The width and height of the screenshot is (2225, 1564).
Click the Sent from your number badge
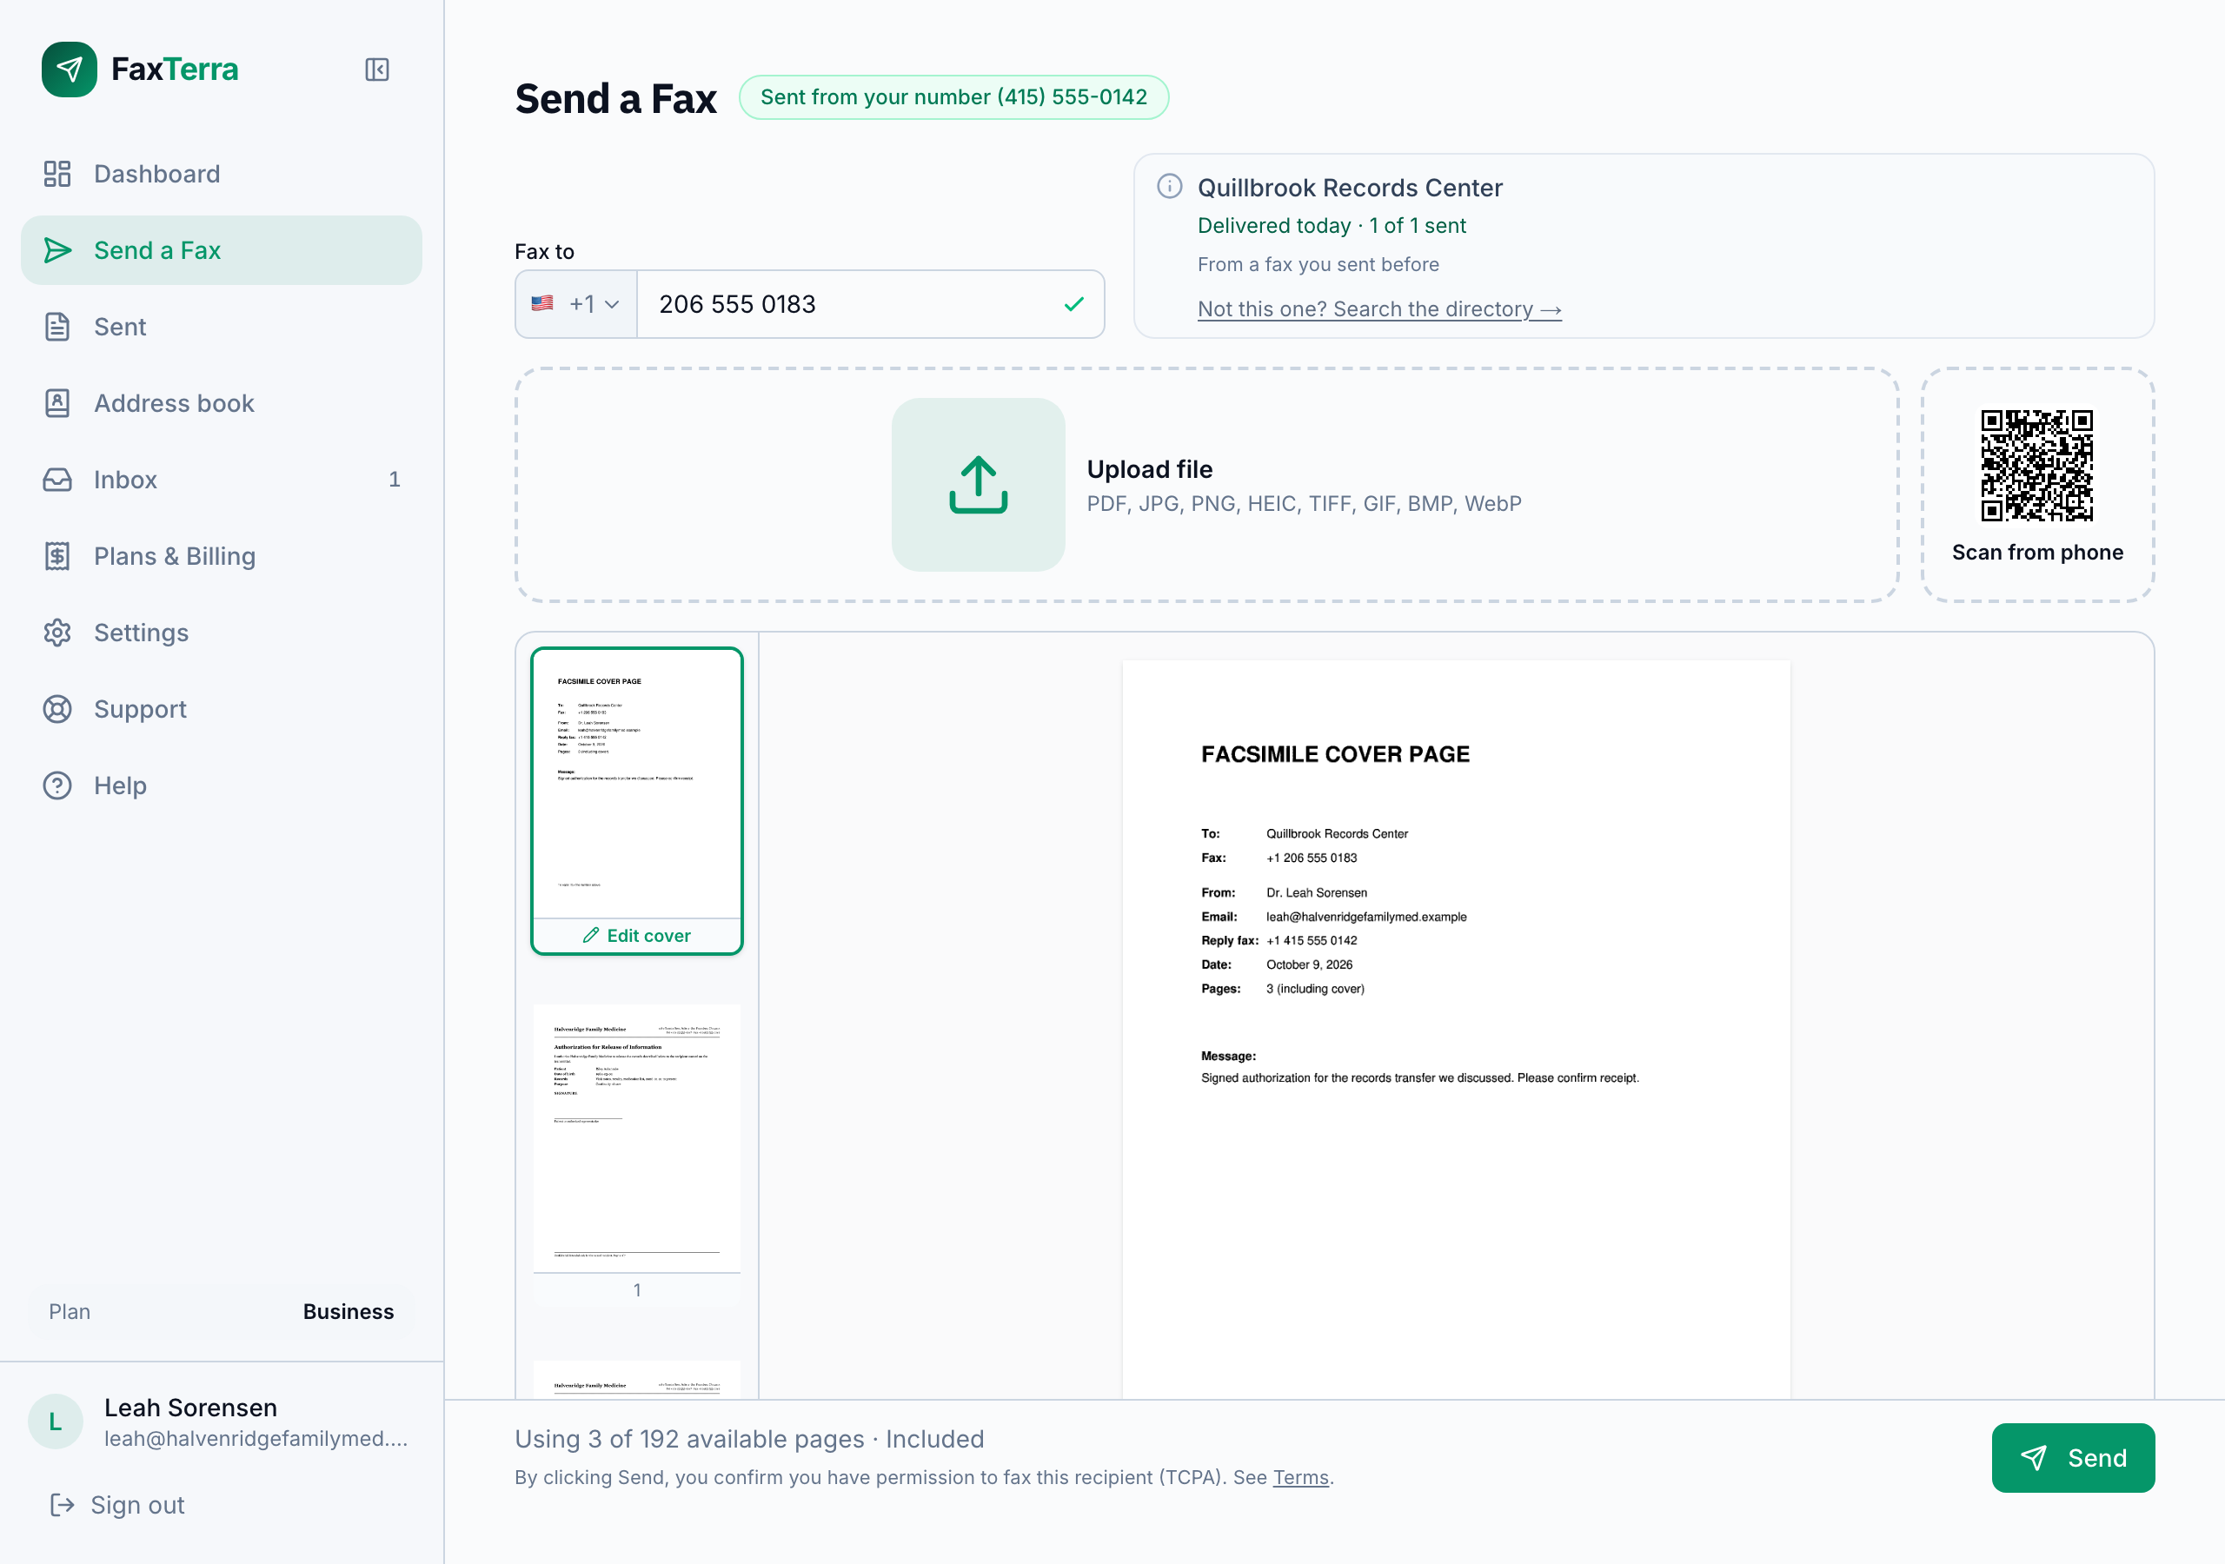pyautogui.click(x=953, y=97)
